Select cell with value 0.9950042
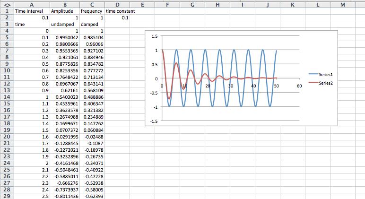Screen dimensions: 365x199 [65, 37]
